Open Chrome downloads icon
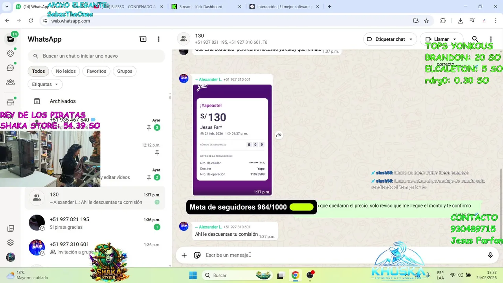 click(460, 21)
